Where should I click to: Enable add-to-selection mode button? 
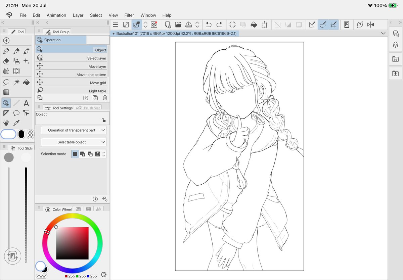coord(83,154)
